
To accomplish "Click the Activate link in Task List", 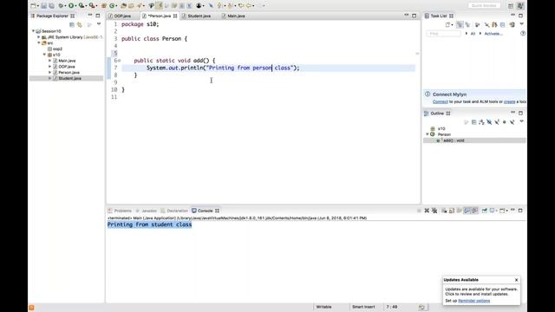I will coord(493,34).
